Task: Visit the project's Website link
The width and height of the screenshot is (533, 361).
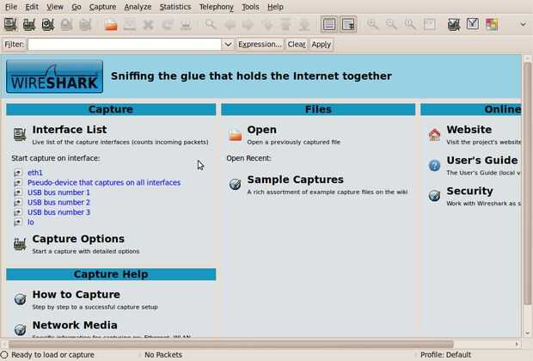Action: [469, 130]
